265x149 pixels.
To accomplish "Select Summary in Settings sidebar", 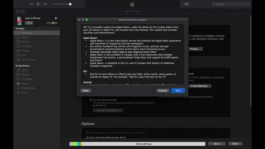I will 36,33.
